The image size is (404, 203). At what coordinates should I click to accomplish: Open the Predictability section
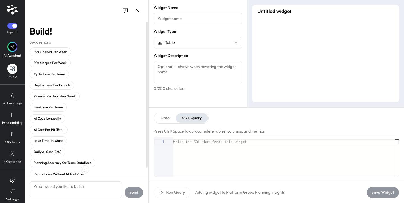point(12,118)
